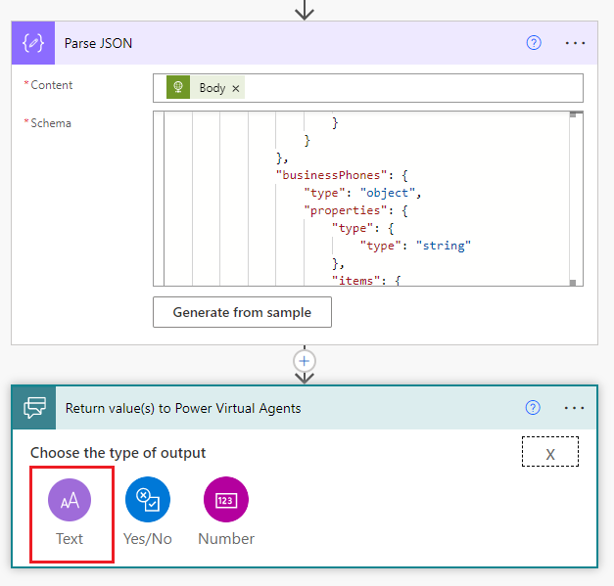Click the Schema scrollbar up arrow

click(x=575, y=115)
